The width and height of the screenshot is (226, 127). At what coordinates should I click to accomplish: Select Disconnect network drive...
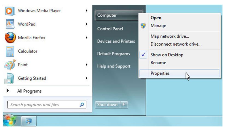pos(176,44)
